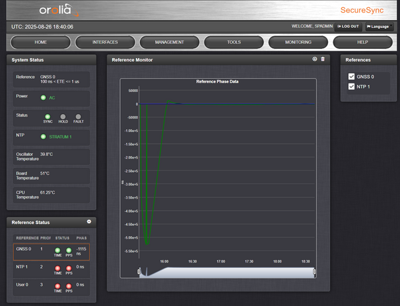Uncheck the GNSS 0 reference checkbox
This screenshot has height=306, width=400.
click(351, 77)
